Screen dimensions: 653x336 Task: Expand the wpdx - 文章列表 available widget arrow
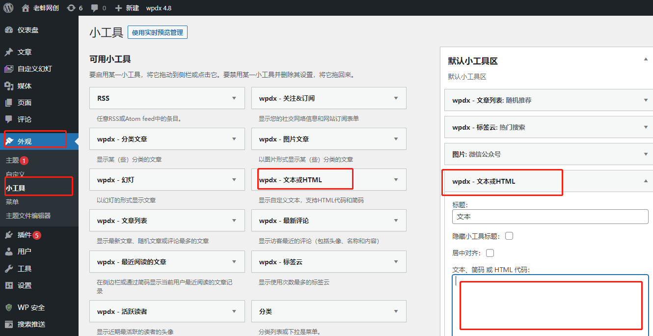click(234, 221)
